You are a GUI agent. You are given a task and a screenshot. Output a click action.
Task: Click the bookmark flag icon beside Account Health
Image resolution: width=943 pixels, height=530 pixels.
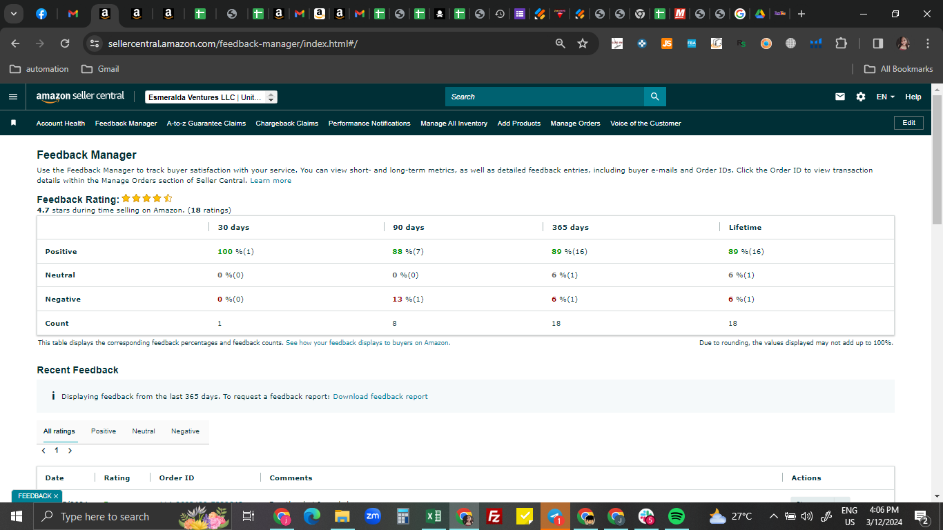tap(13, 123)
